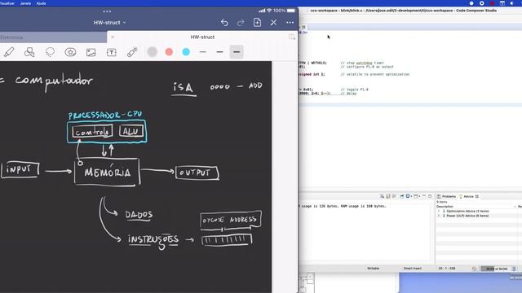Toggle console scroll lock
Image resolution: width=522 pixels, height=293 pixels.
click(388, 196)
